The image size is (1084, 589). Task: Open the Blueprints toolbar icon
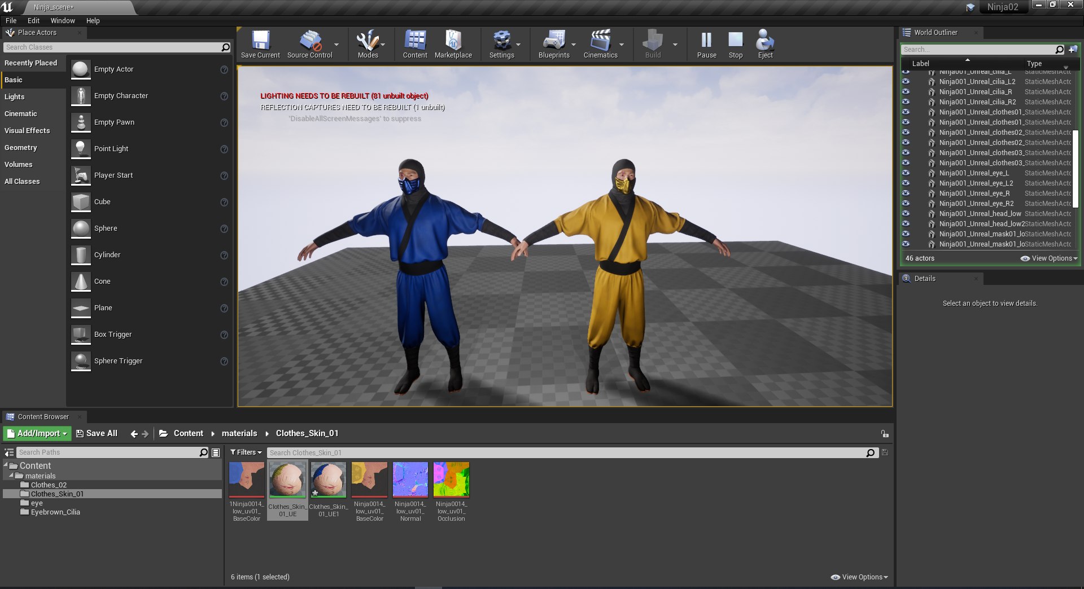554,41
